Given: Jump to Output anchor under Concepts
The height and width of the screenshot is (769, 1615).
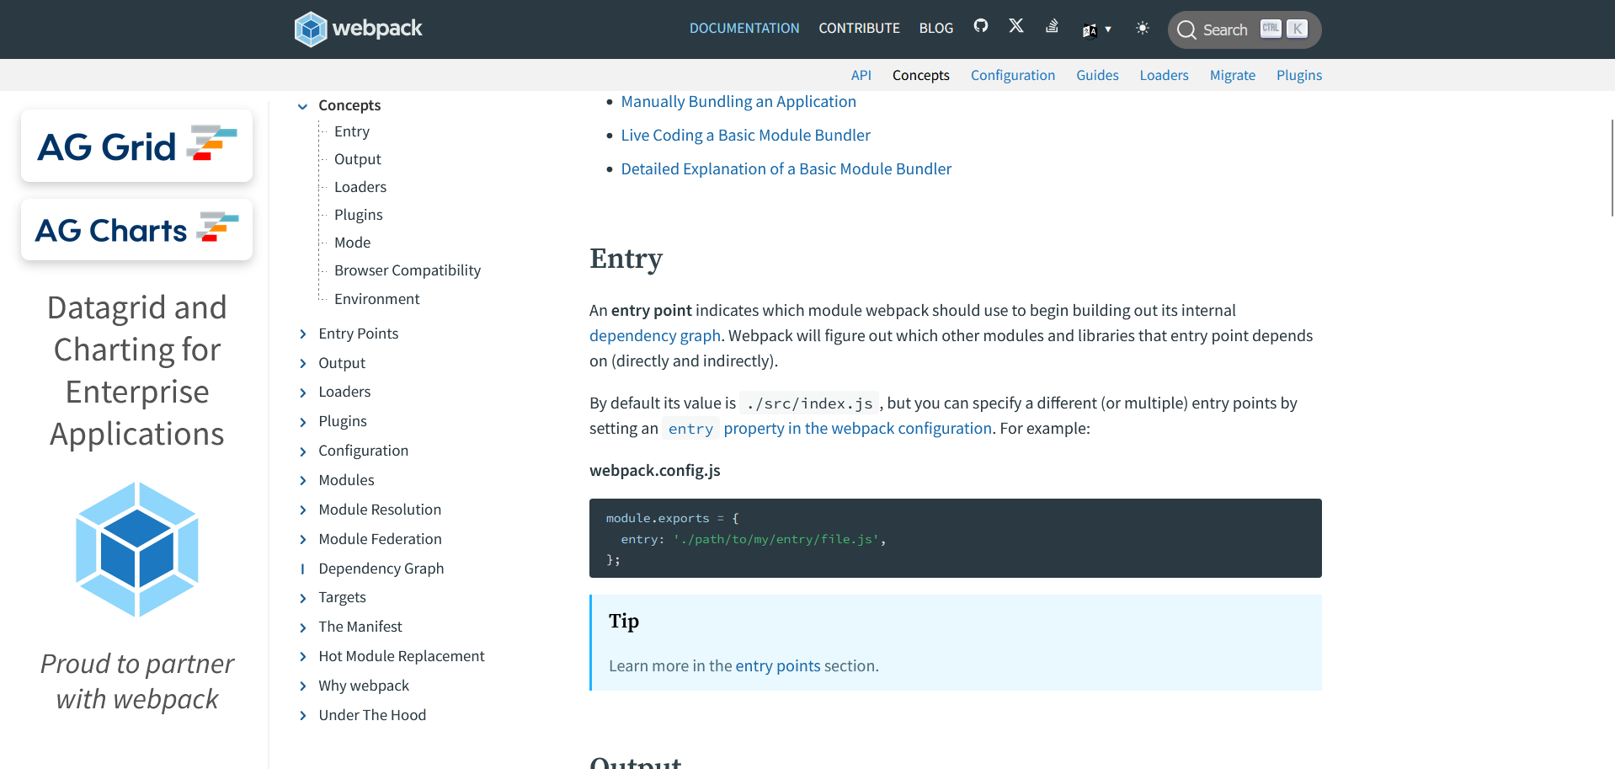Looking at the screenshot, I should click(357, 159).
